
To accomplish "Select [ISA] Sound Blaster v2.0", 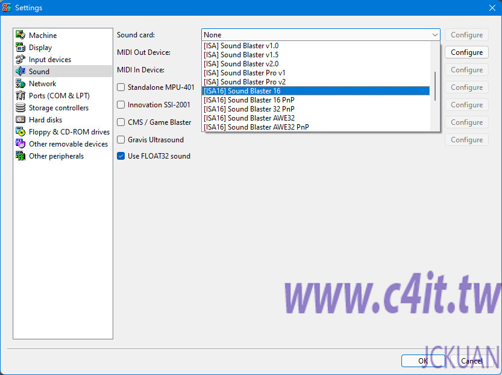I will (316, 64).
